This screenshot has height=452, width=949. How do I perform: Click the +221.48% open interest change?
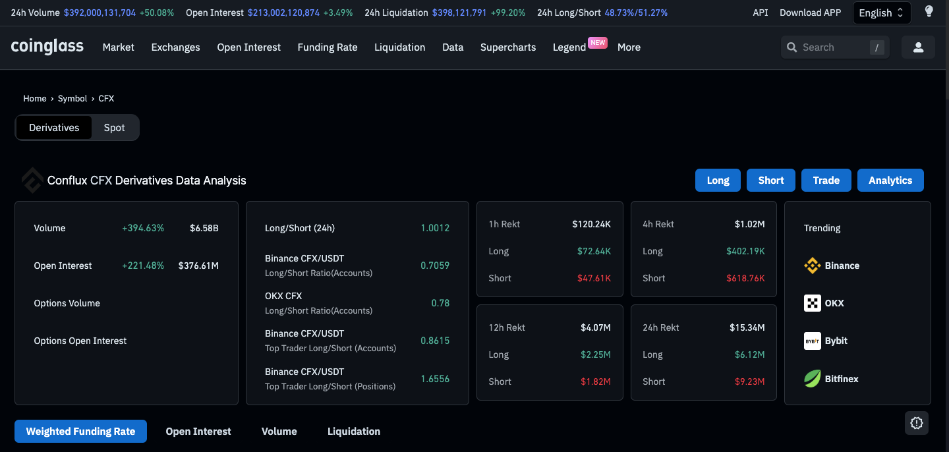143,266
